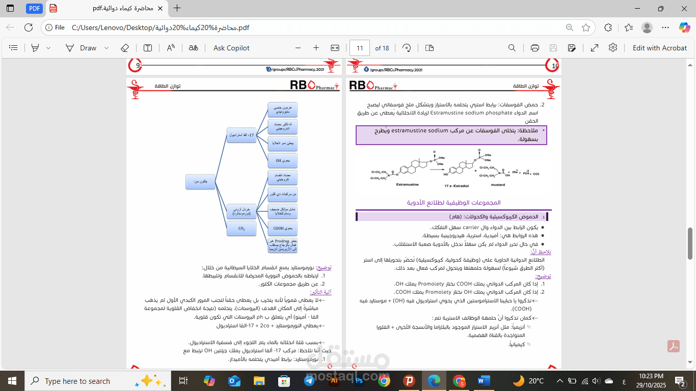Open the Windows Start menu
696x391 pixels.
pos(12,381)
